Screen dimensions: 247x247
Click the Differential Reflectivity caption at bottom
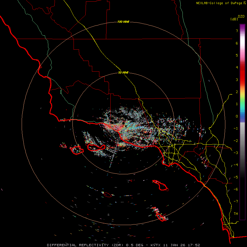pyautogui.click(x=123, y=245)
